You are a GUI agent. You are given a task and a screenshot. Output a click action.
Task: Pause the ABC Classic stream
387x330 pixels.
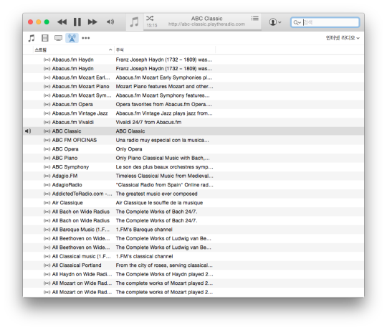pos(77,22)
